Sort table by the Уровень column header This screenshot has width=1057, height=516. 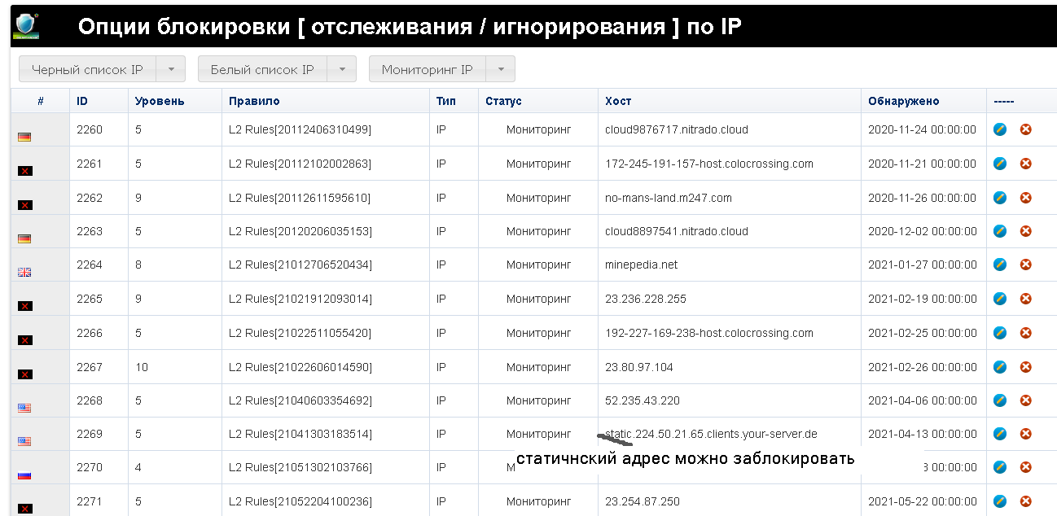coord(160,101)
